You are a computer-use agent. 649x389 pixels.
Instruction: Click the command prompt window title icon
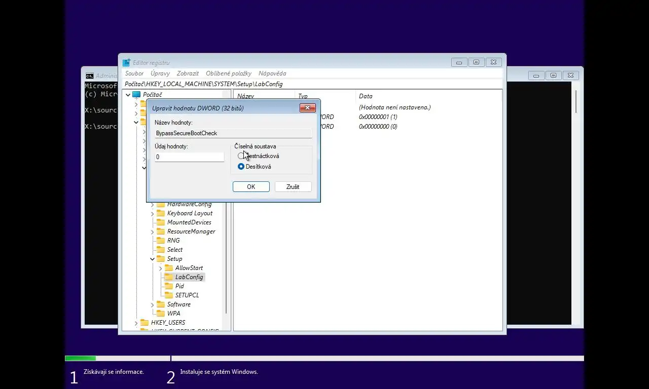[89, 75]
